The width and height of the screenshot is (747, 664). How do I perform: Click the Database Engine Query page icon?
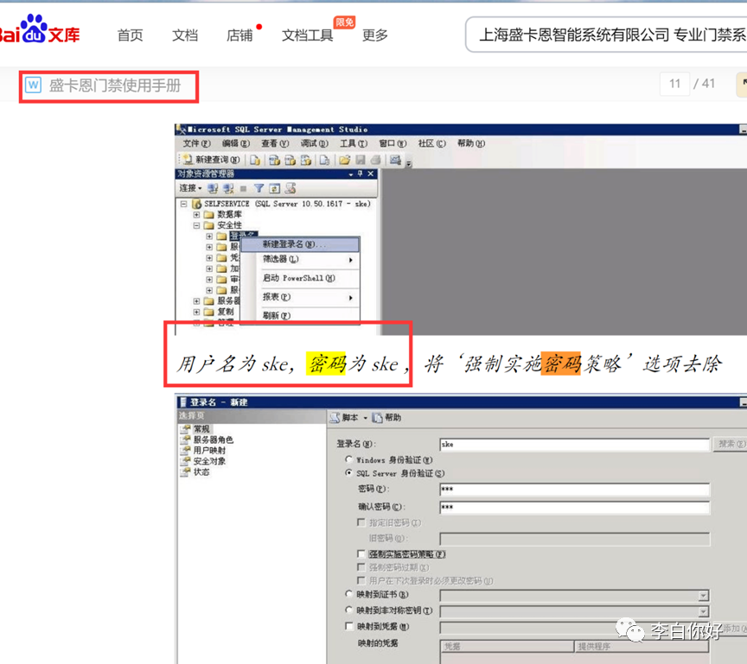pyautogui.click(x=255, y=161)
